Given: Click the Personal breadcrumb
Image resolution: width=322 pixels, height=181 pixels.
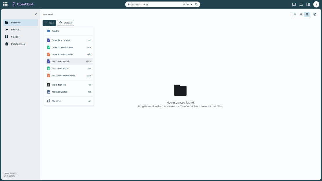Looking at the screenshot, I should pyautogui.click(x=48, y=15).
